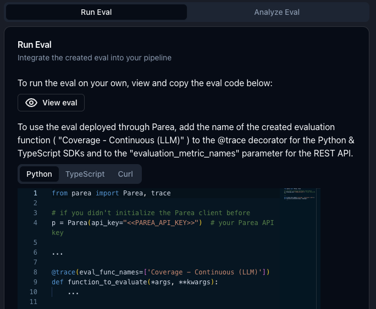Click the code editor minimap preview
This screenshot has height=309, width=376.
299,194
